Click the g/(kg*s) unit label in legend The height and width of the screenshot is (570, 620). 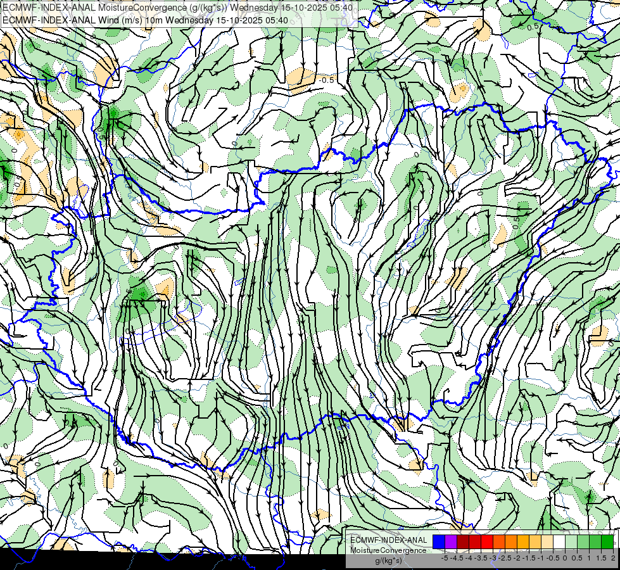[389, 560]
